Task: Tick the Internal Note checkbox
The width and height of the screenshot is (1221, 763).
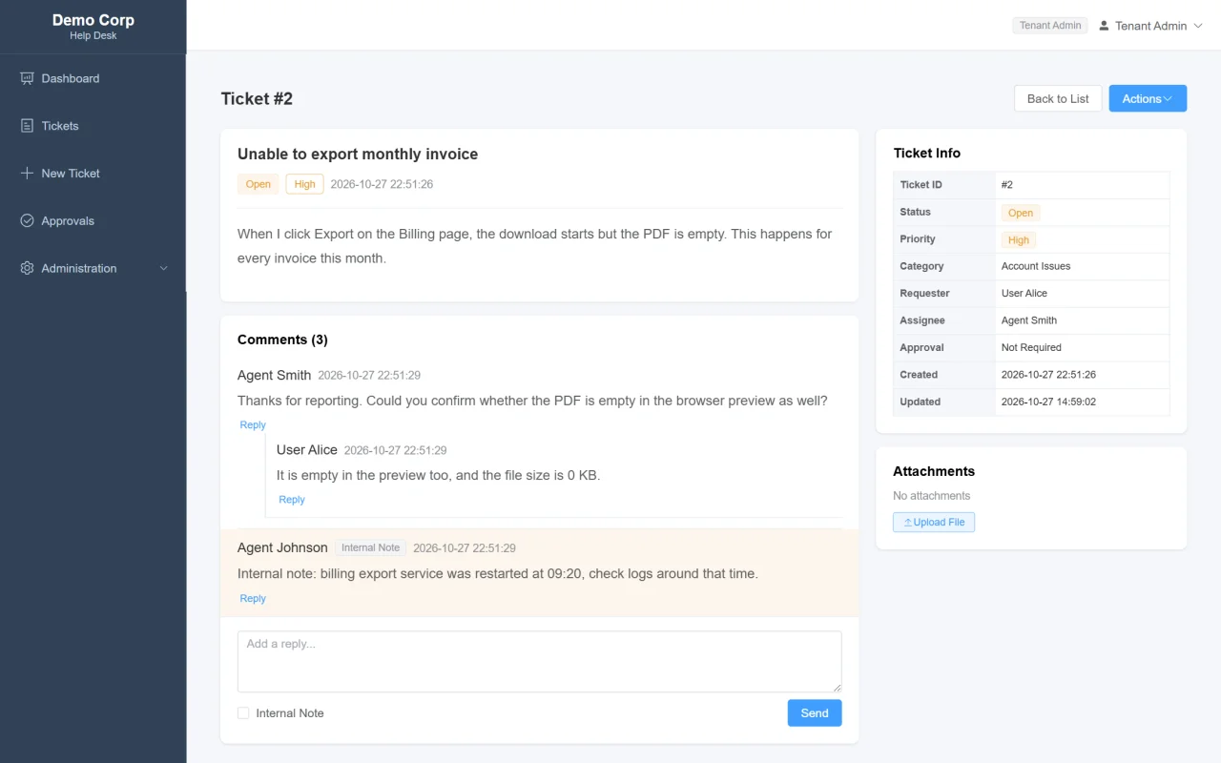Action: tap(243, 713)
